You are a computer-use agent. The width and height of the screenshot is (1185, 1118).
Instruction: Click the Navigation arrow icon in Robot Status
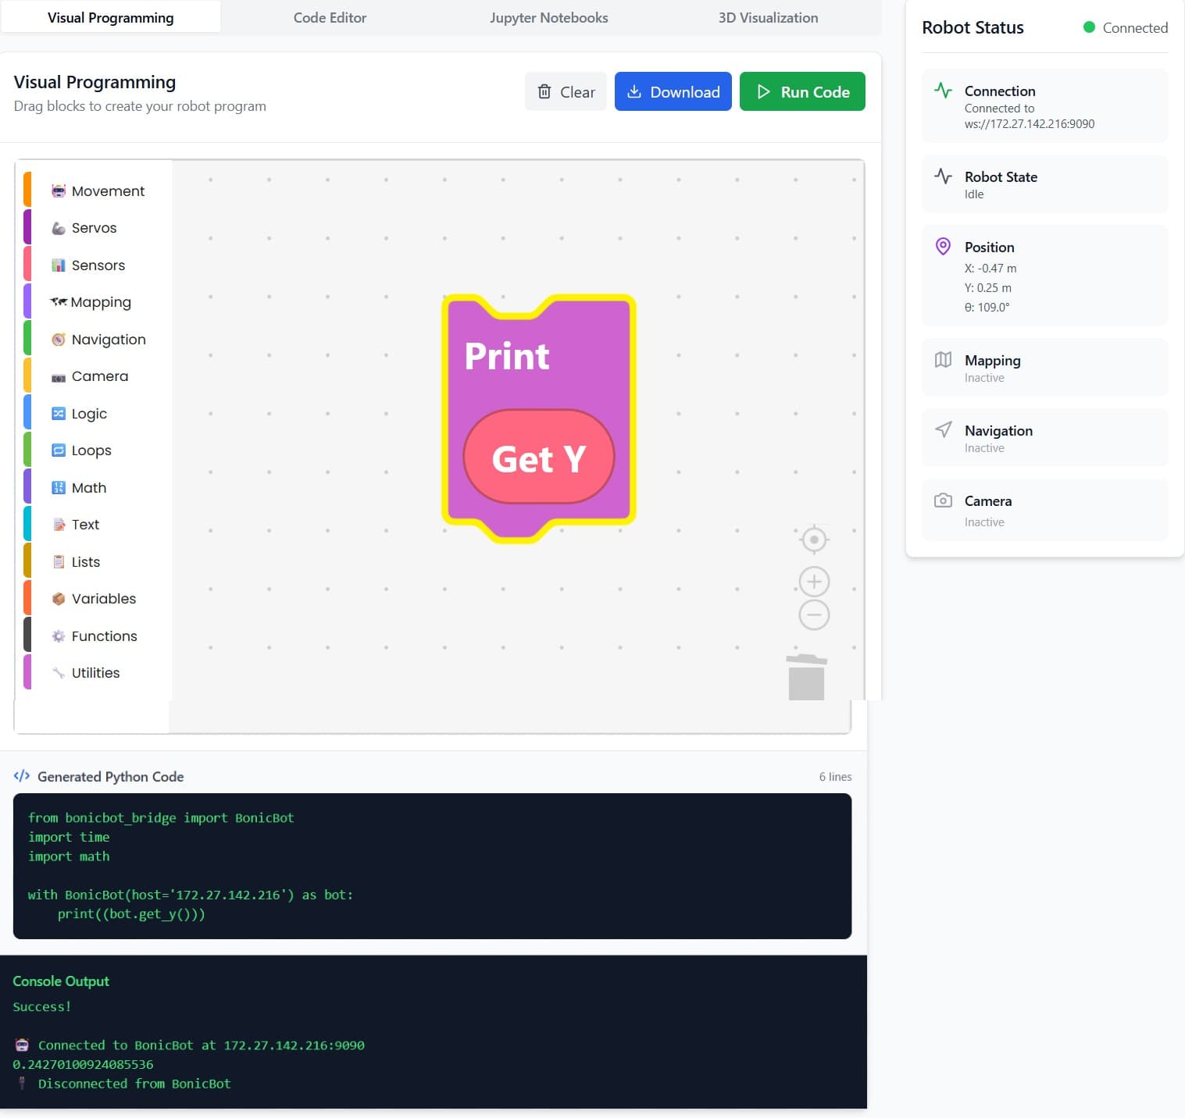tap(943, 430)
